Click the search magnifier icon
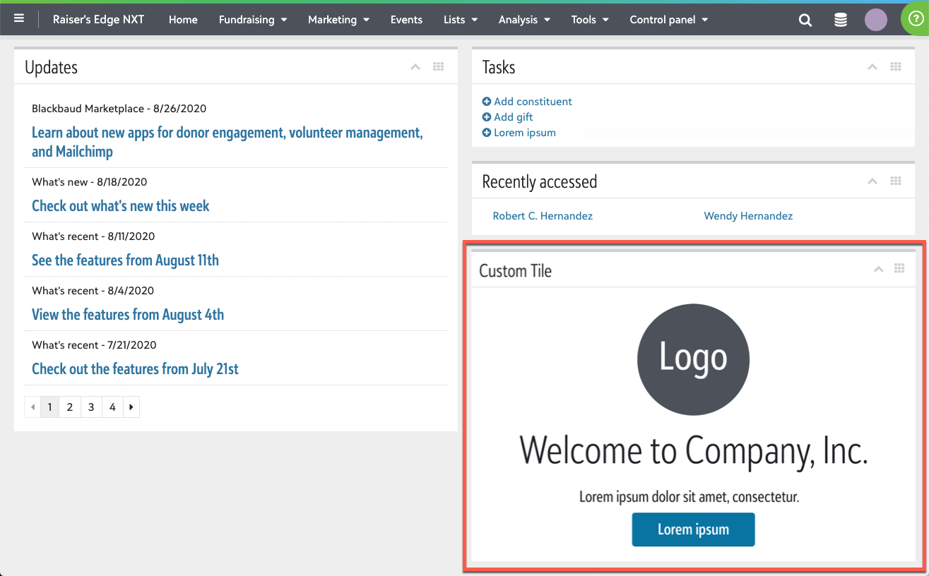 point(805,20)
